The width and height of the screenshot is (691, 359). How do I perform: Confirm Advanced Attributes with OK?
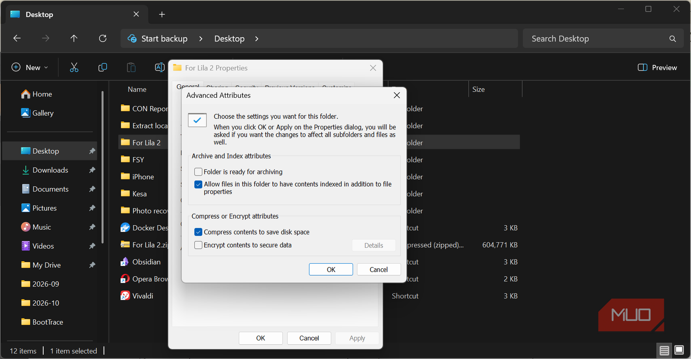pyautogui.click(x=331, y=270)
